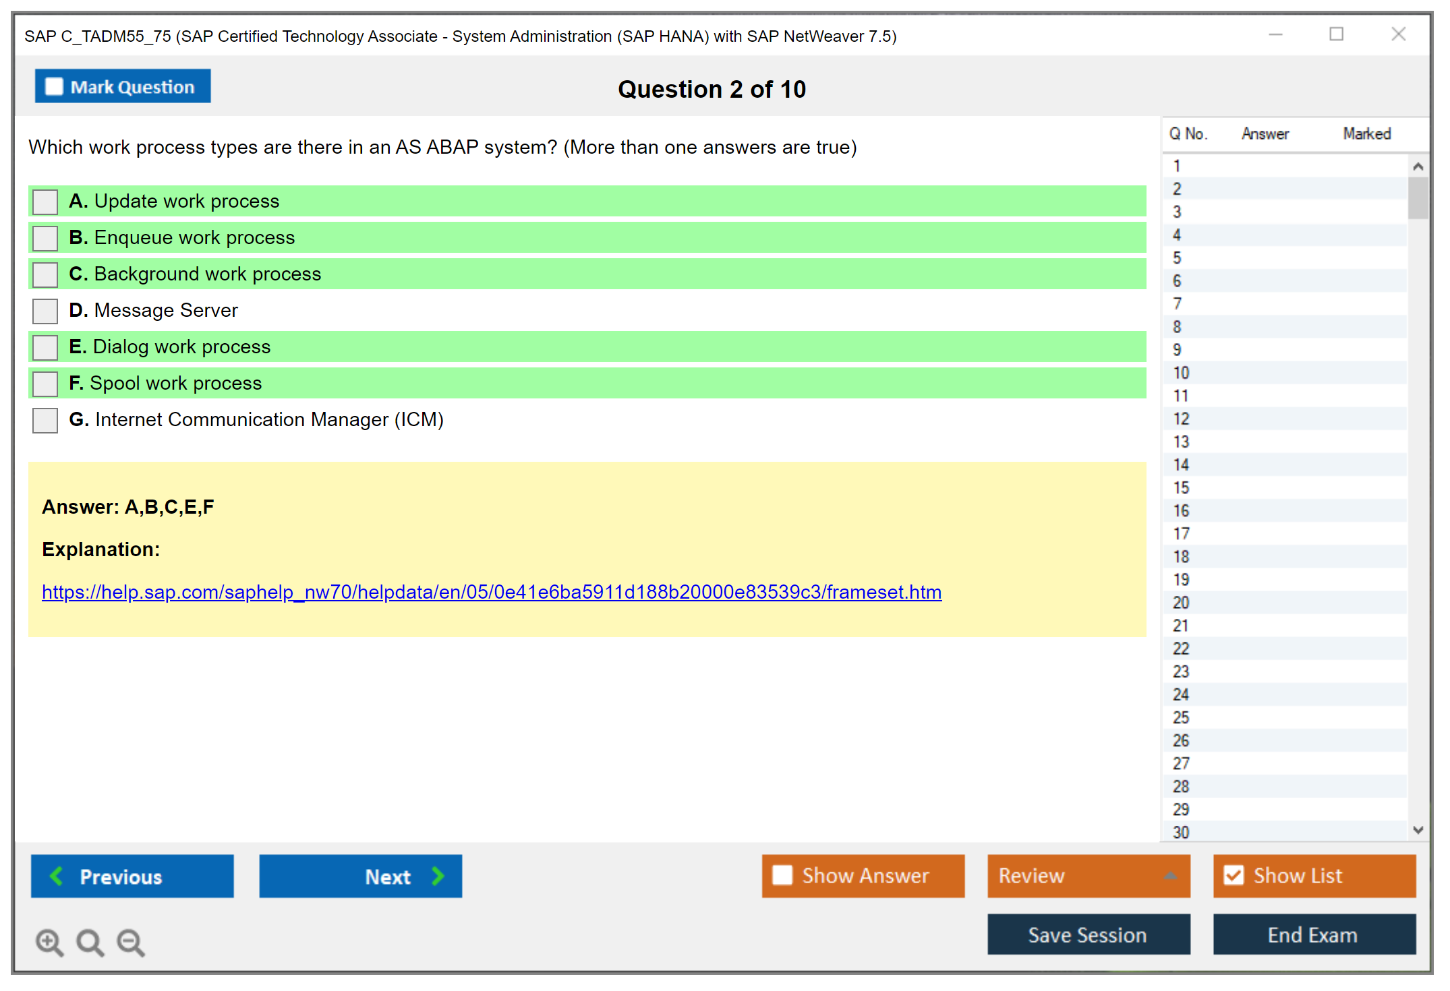Select question 25 in the list
Image resolution: width=1450 pixels, height=991 pixels.
pyautogui.click(x=1182, y=717)
